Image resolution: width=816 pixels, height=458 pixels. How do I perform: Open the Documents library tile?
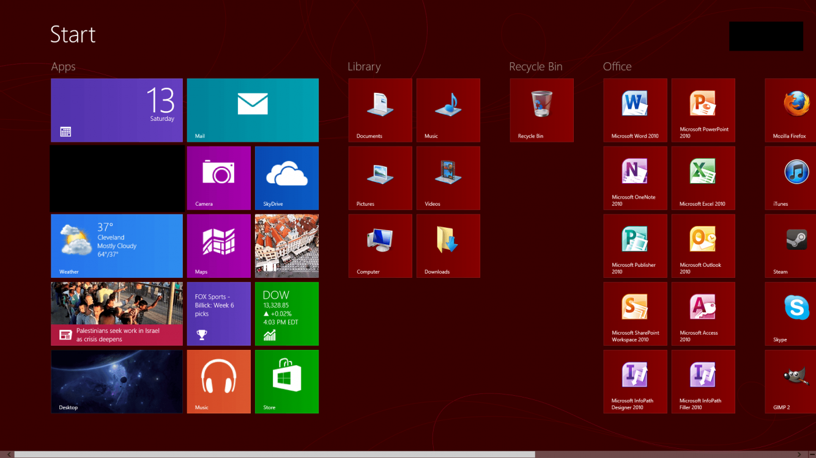click(380, 110)
